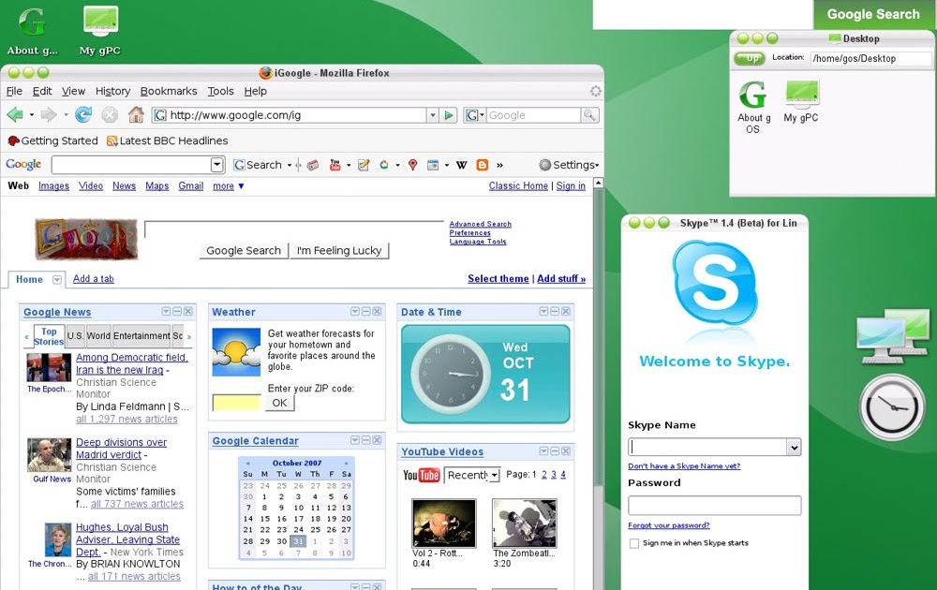Open the Tools menu
This screenshot has height=590, width=937.
(220, 92)
